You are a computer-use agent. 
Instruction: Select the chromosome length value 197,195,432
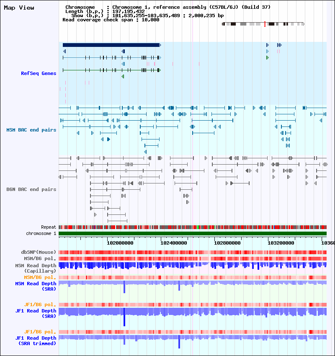point(129,11)
